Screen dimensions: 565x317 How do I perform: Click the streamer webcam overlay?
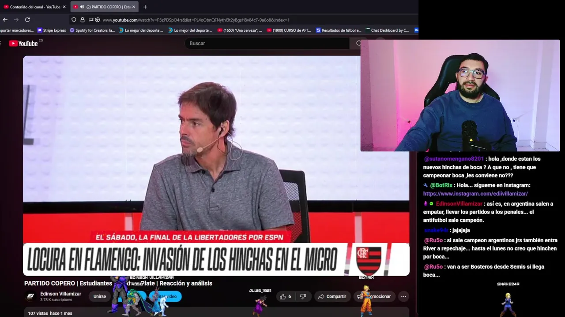click(x=460, y=96)
